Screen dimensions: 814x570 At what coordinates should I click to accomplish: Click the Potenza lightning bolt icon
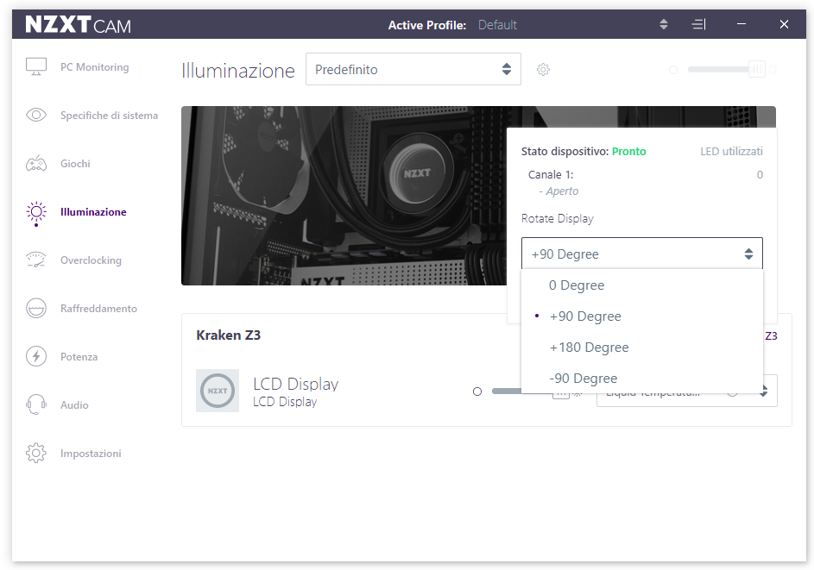[x=35, y=356]
